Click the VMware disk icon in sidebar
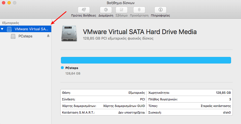 click(x=10, y=29)
